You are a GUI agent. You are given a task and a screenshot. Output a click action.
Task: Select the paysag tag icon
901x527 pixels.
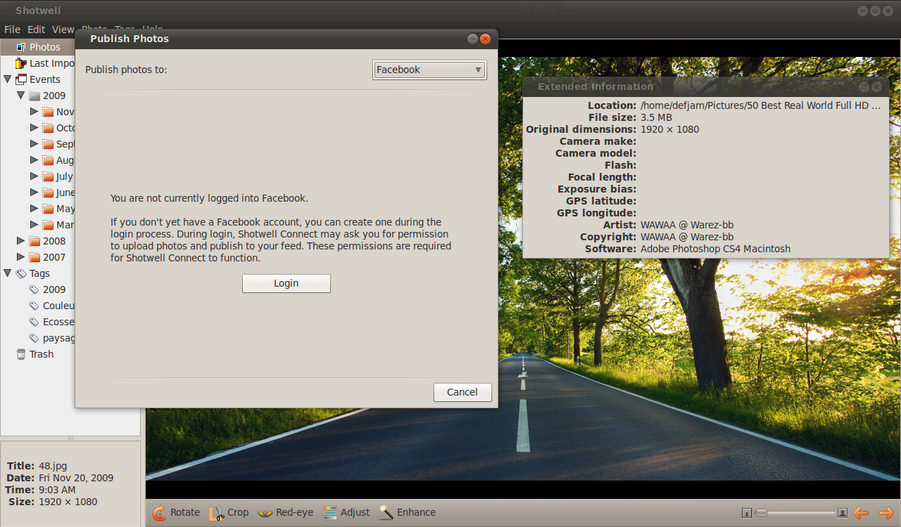click(x=34, y=338)
